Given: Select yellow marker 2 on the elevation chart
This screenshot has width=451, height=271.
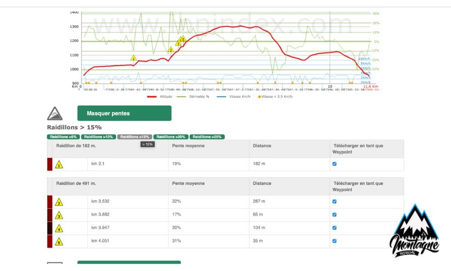Looking at the screenshot, I should click(x=171, y=50).
